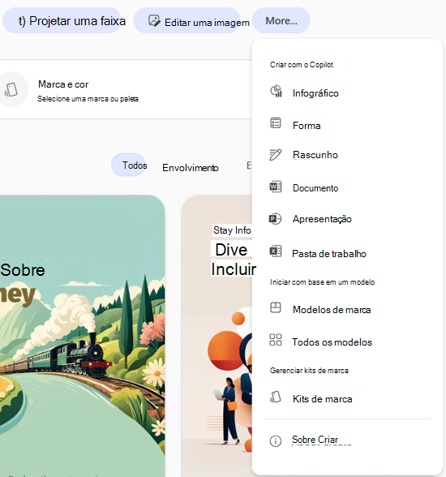The height and width of the screenshot is (477, 446).
Task: Click the Editar uma imagem picture icon
Action: click(154, 21)
